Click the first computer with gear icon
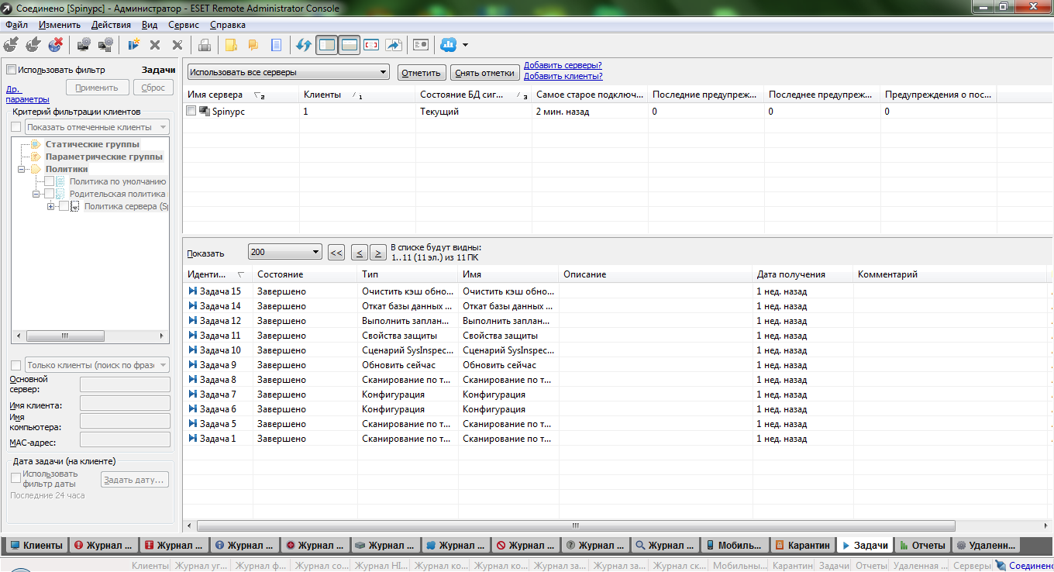Viewport: 1054px width, 572px height. click(x=84, y=45)
